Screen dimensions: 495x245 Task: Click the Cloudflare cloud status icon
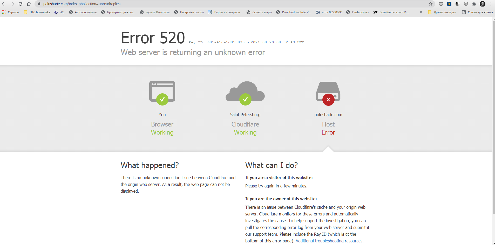click(x=245, y=93)
